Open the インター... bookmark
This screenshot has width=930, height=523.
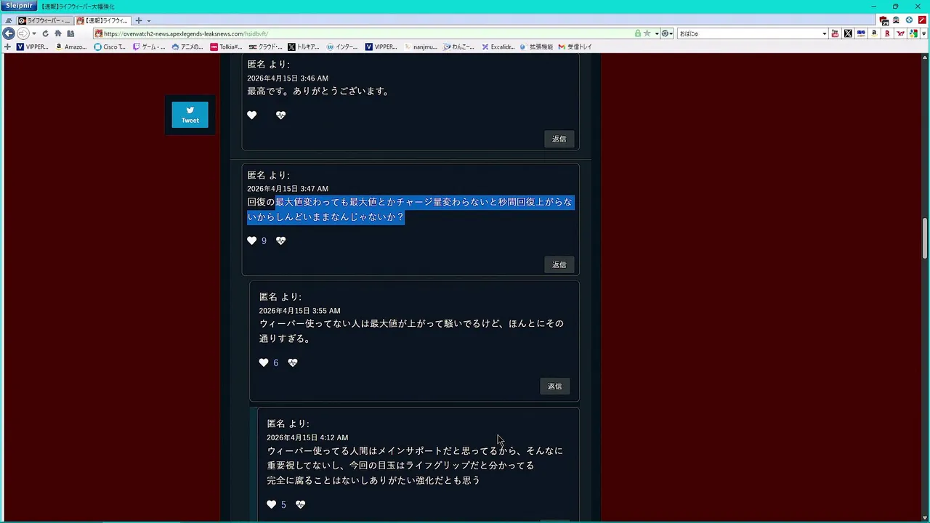click(x=342, y=46)
